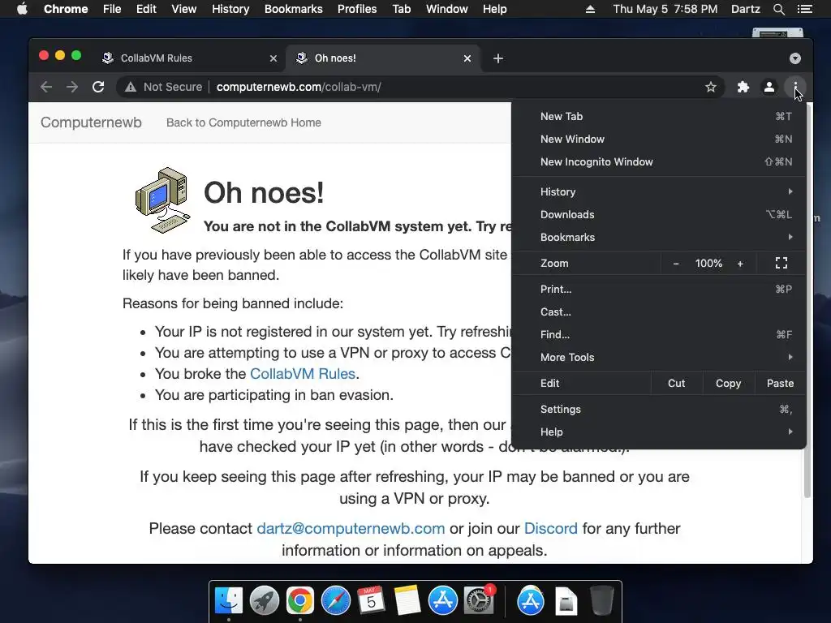Click the Computernewb brand link

point(91,122)
